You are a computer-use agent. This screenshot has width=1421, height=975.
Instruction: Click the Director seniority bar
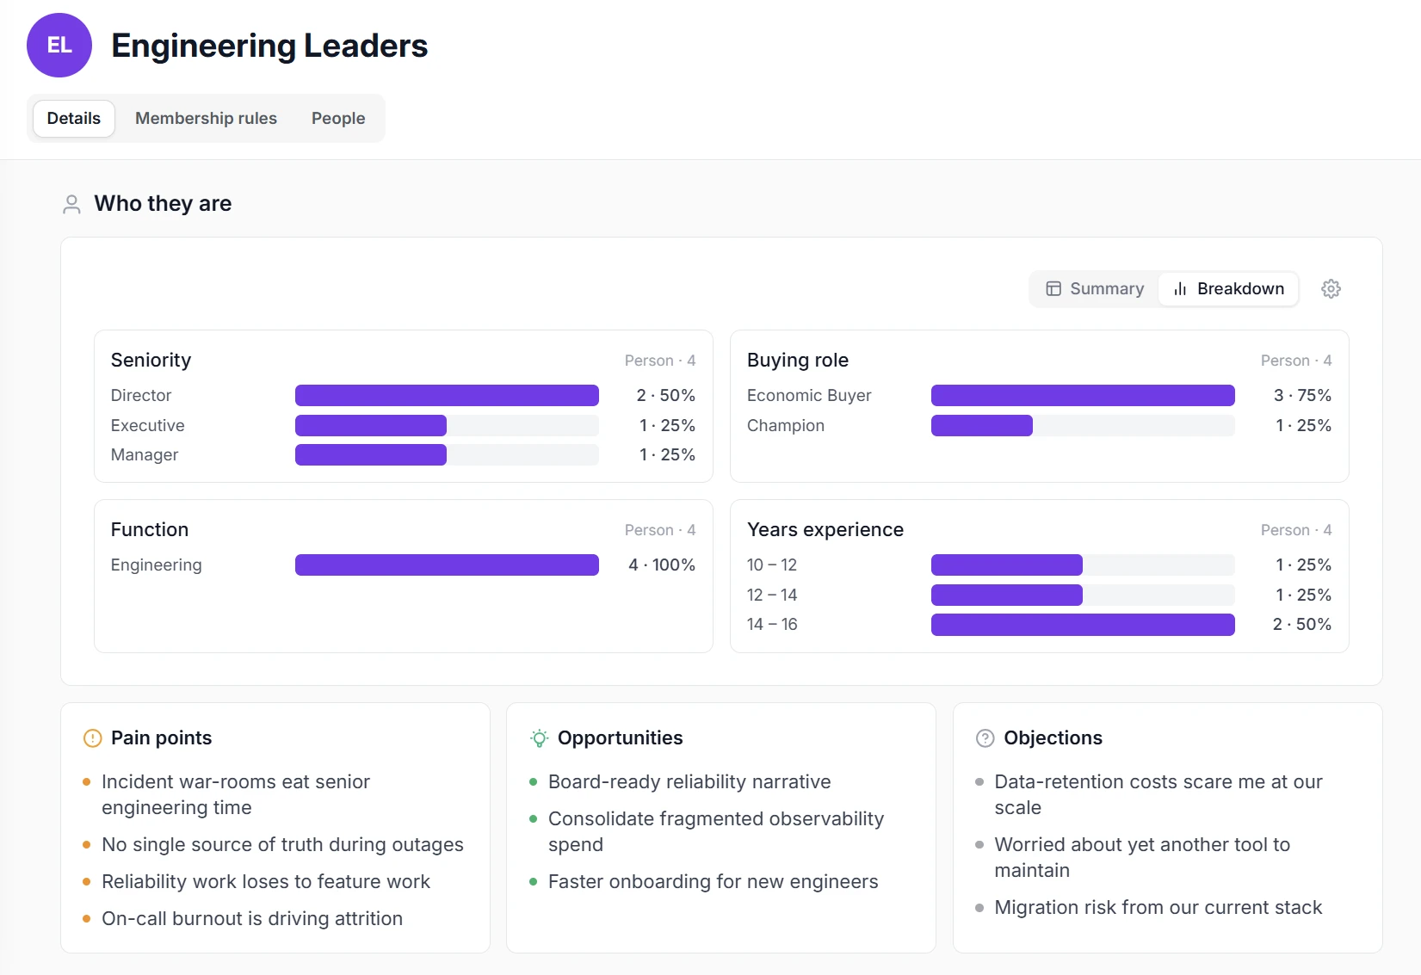(447, 396)
